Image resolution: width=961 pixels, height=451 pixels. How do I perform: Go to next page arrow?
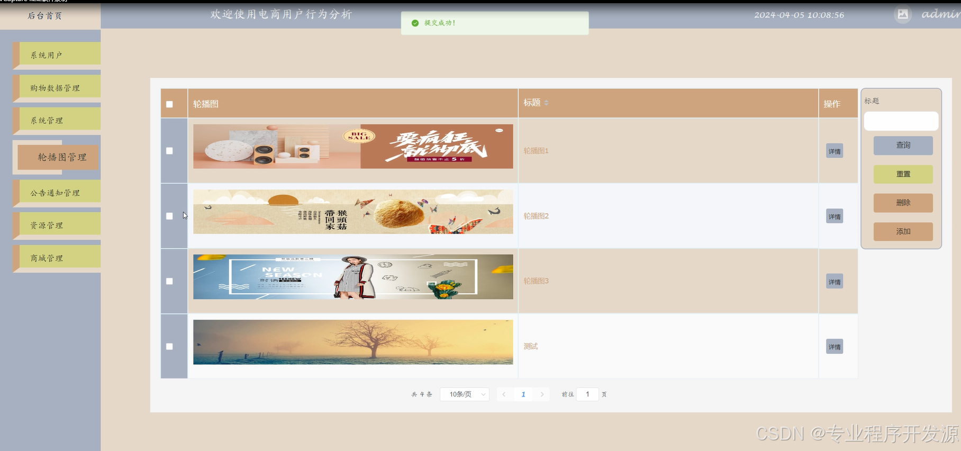click(542, 394)
